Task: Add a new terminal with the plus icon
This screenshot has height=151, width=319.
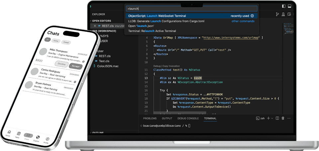Action: (x=268, y=118)
